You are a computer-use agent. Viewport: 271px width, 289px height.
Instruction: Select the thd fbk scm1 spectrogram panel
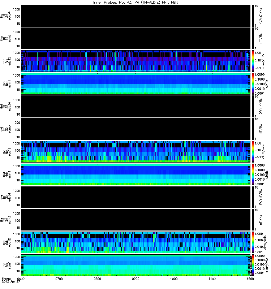click(136, 174)
